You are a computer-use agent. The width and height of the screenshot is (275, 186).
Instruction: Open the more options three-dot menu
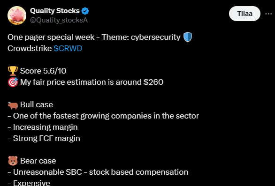tap(268, 14)
